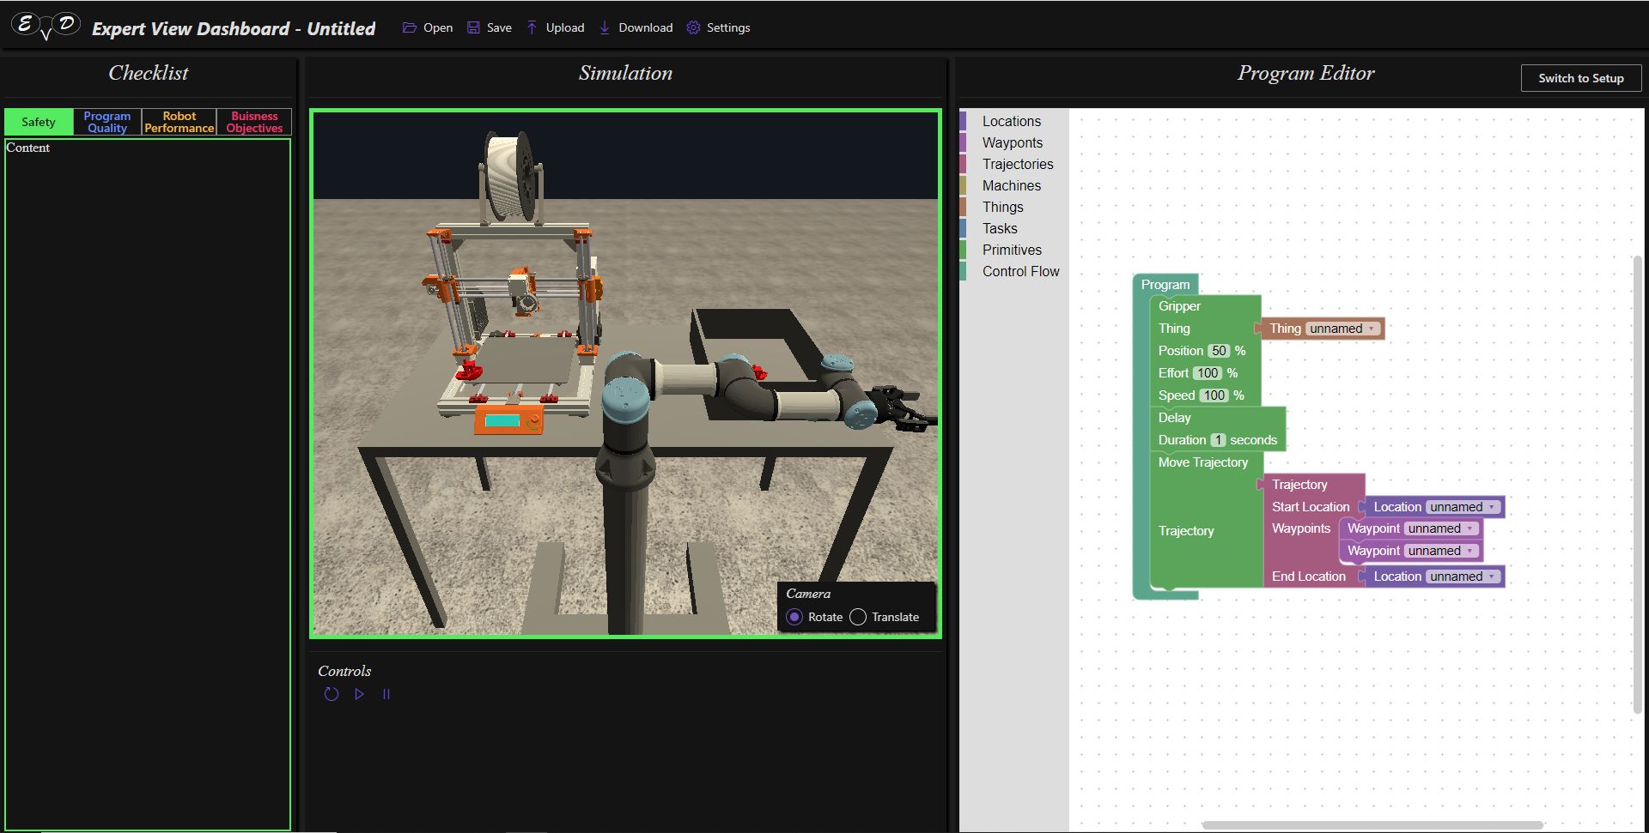The height and width of the screenshot is (833, 1649).
Task: Pause the simulation
Action: tap(386, 694)
